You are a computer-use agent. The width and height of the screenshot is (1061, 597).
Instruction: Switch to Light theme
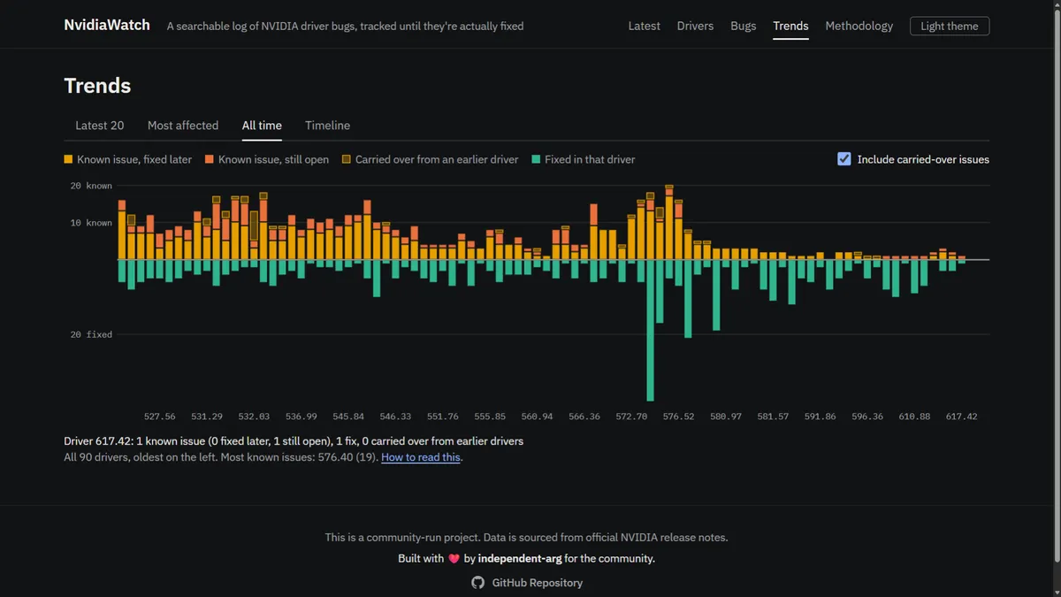[950, 26]
